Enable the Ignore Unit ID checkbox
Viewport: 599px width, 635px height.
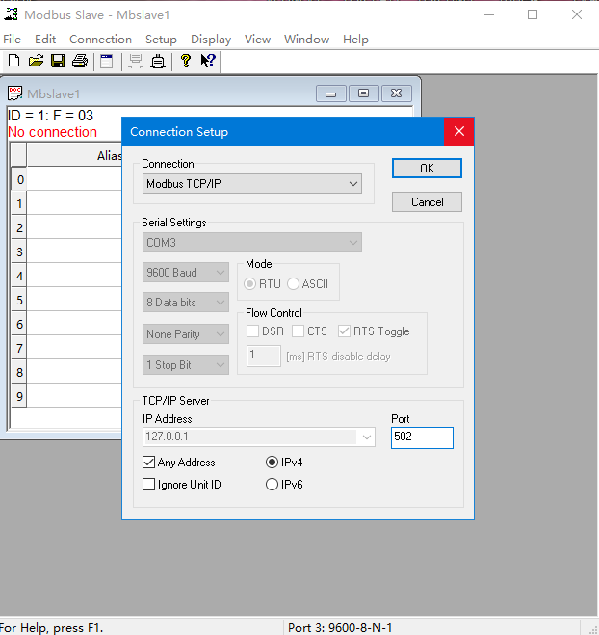pos(148,485)
